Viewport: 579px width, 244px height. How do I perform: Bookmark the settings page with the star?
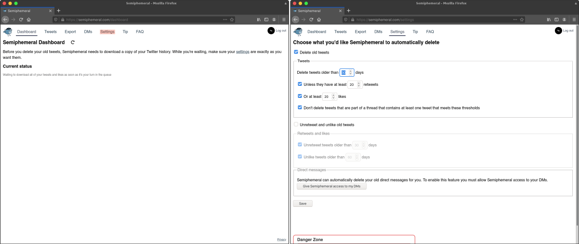tap(521, 20)
